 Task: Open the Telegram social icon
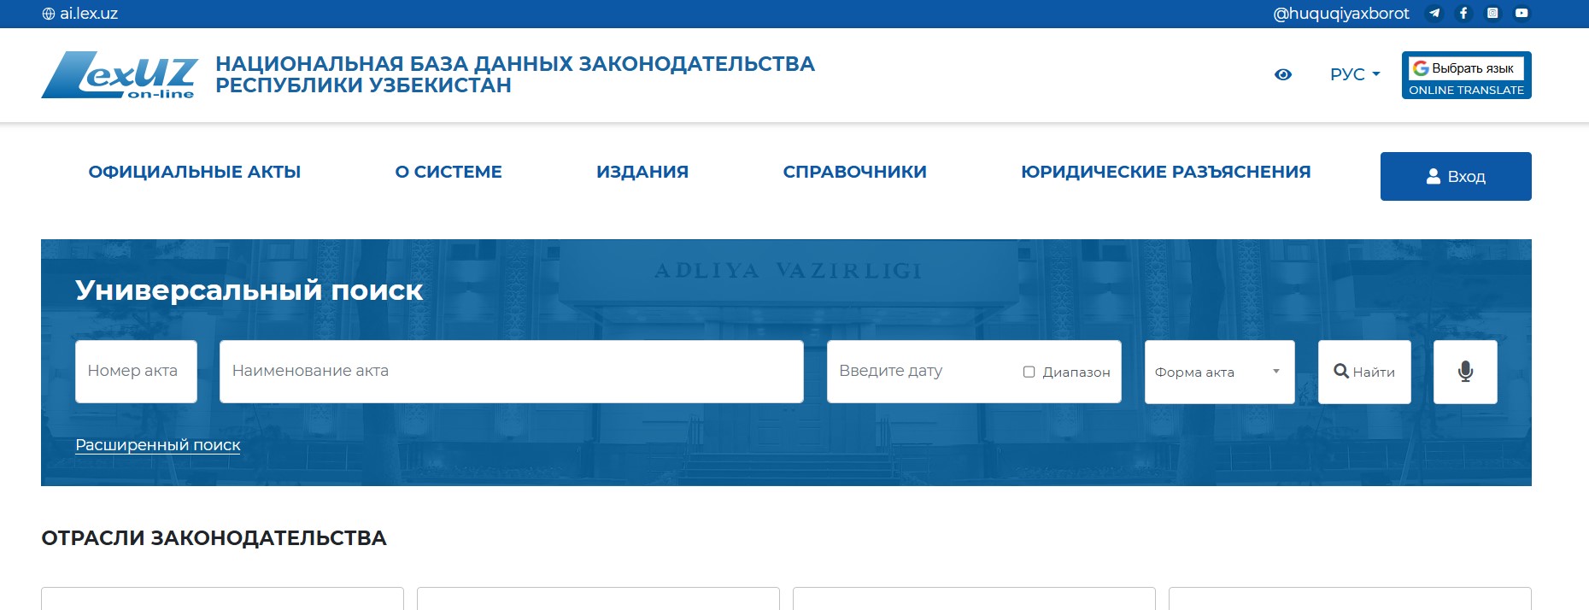click(x=1434, y=13)
